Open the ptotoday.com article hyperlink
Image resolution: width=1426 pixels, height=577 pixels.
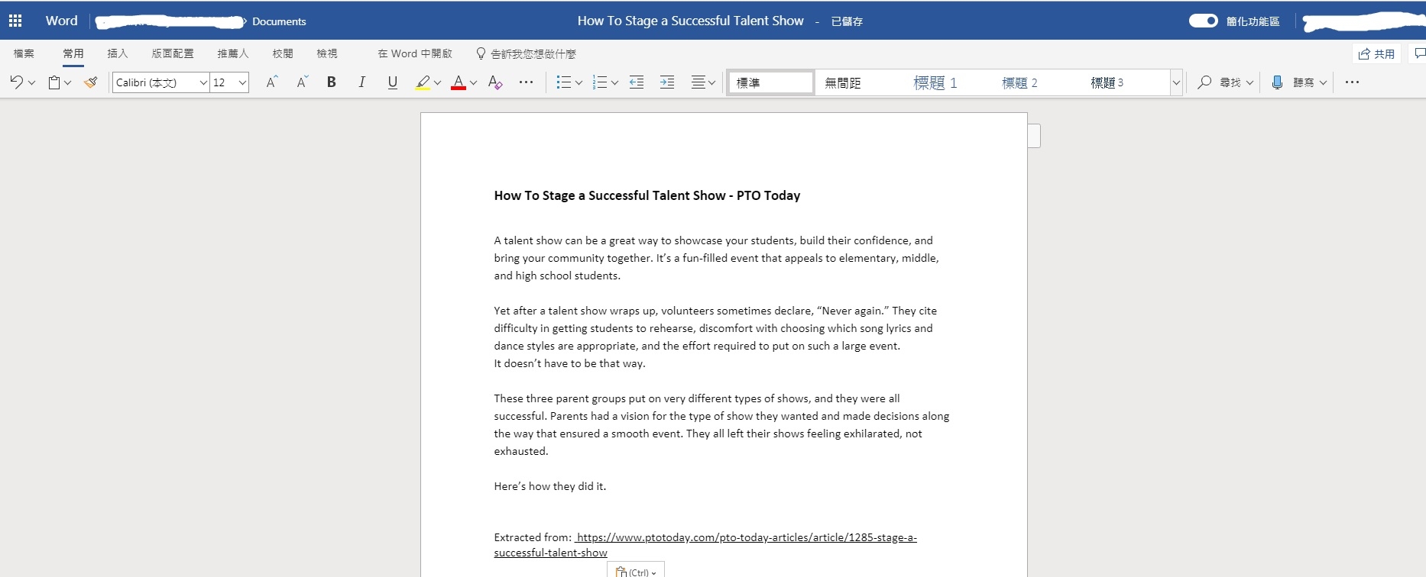[x=746, y=537]
